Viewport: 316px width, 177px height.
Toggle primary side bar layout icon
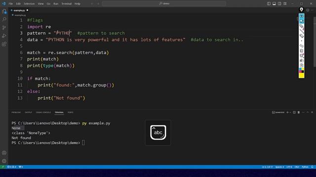[269, 3]
